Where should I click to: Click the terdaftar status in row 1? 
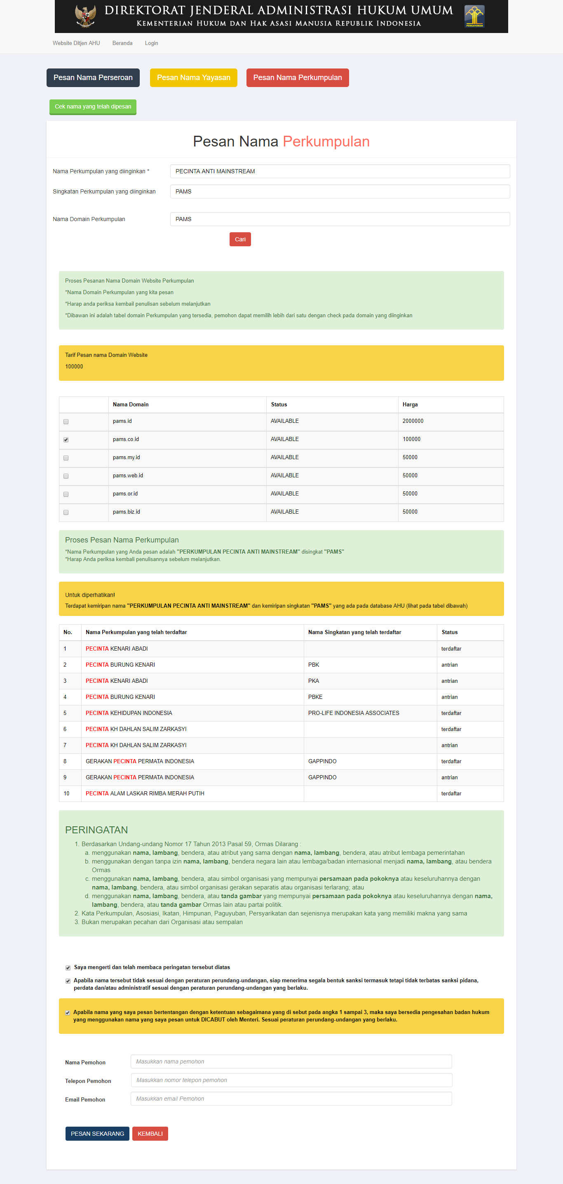pyautogui.click(x=451, y=649)
